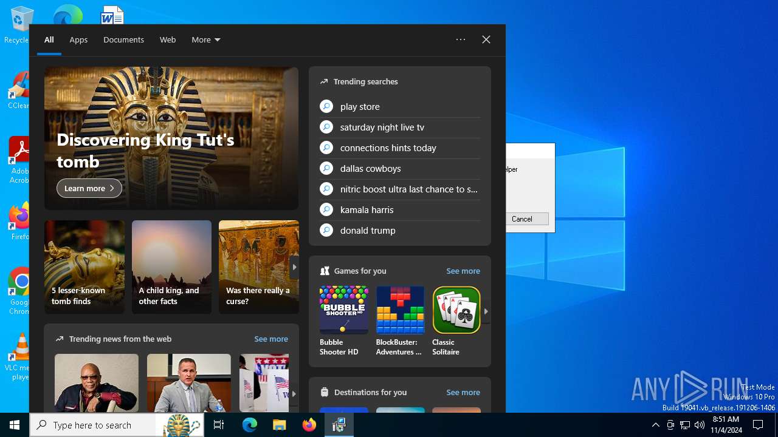This screenshot has width=778, height=437.
Task: Open the Microsoft Edge desktop icon
Action: [67, 15]
